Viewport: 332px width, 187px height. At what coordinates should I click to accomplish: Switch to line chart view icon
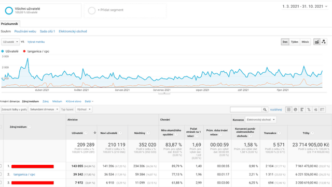[x=316, y=42]
